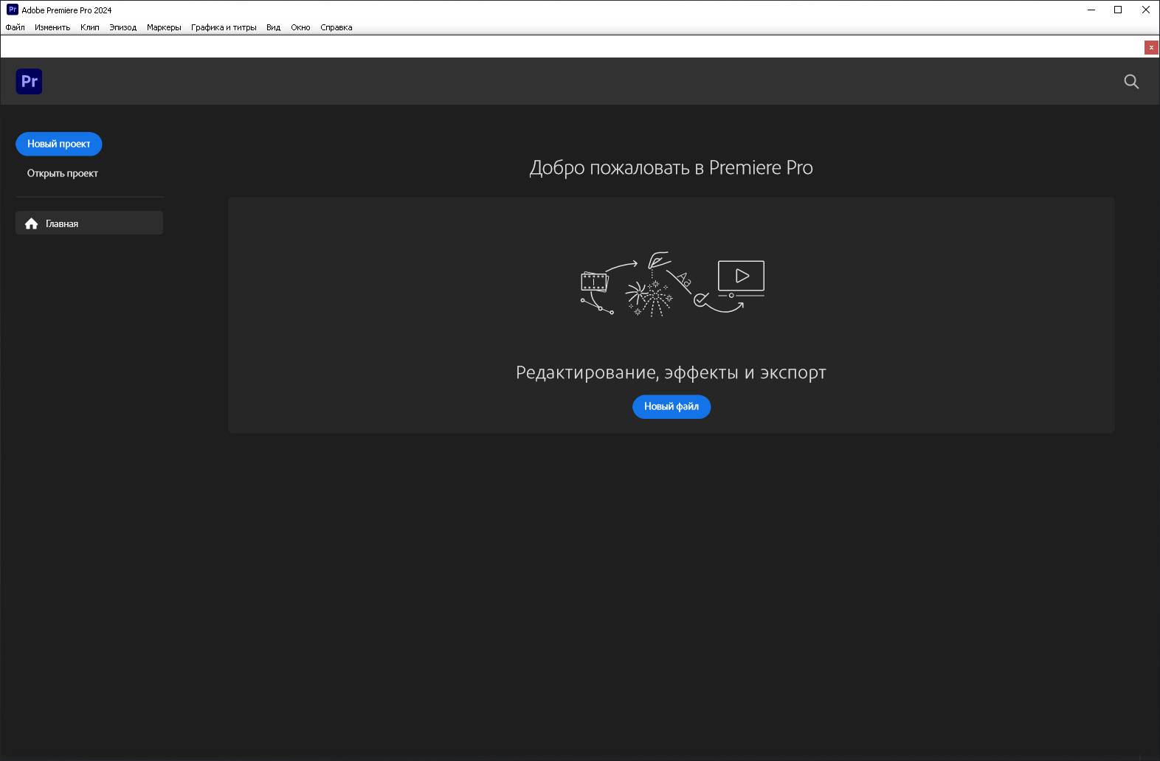Open the Файл menu

[x=15, y=27]
